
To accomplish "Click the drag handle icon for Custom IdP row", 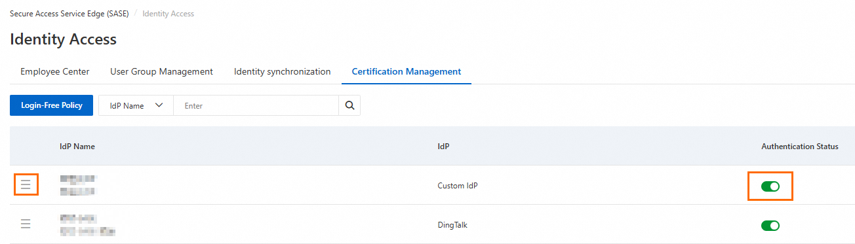I will (26, 185).
